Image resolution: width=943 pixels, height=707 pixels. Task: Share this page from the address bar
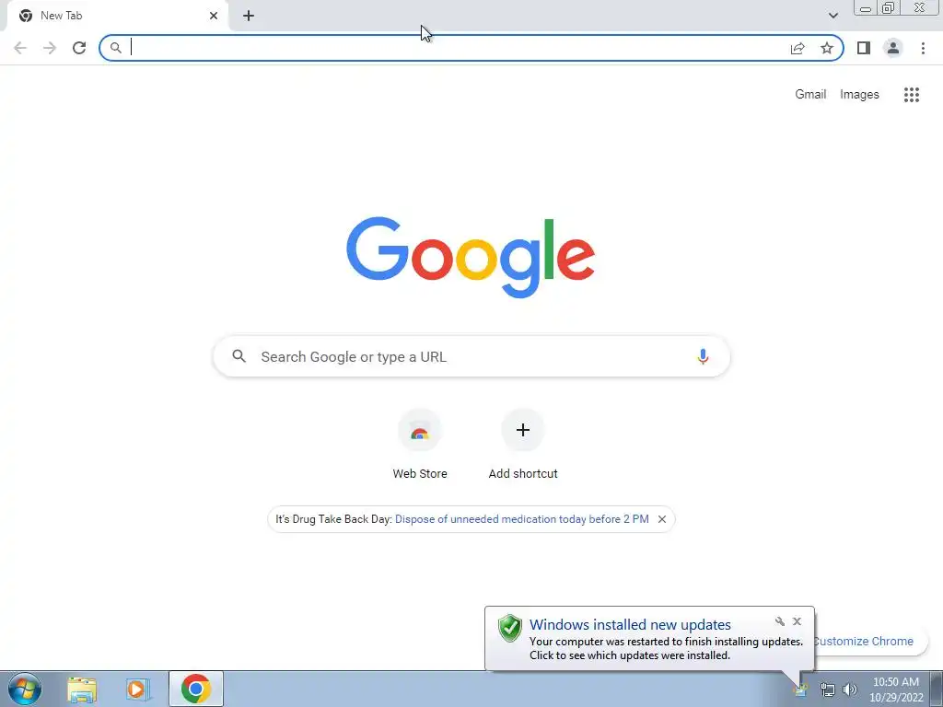click(797, 48)
